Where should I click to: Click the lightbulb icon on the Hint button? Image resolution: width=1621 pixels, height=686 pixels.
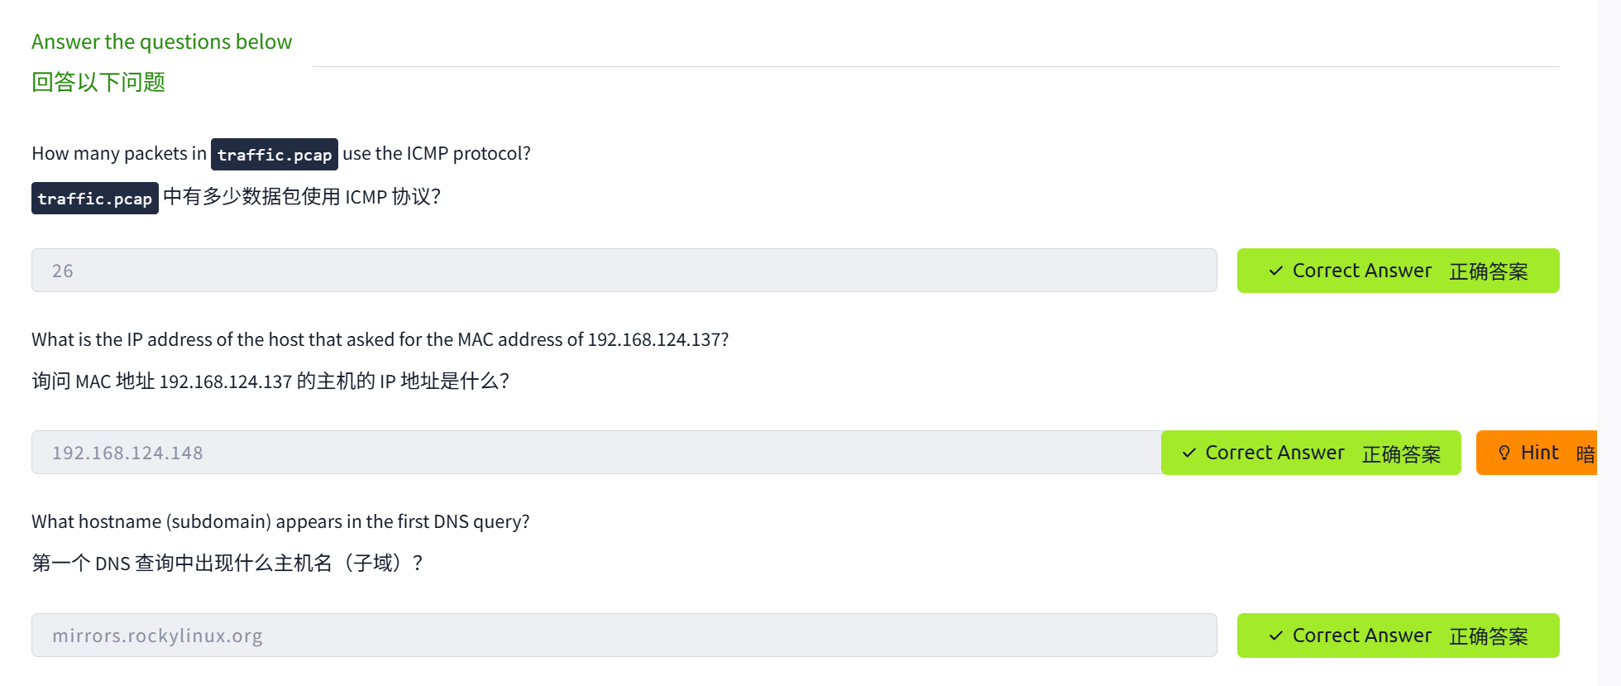pyautogui.click(x=1504, y=453)
